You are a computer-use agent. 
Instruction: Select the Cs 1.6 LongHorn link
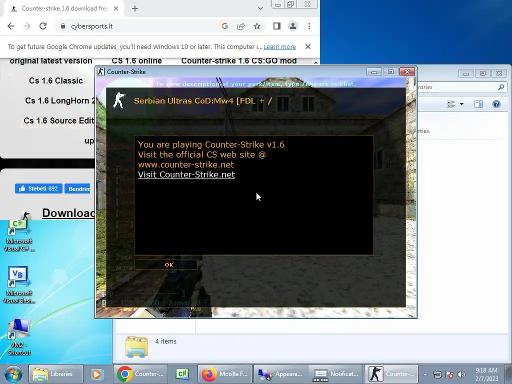pos(60,100)
